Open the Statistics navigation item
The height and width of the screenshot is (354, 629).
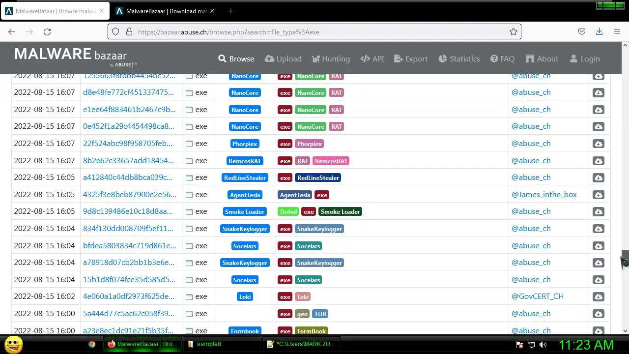[459, 59]
